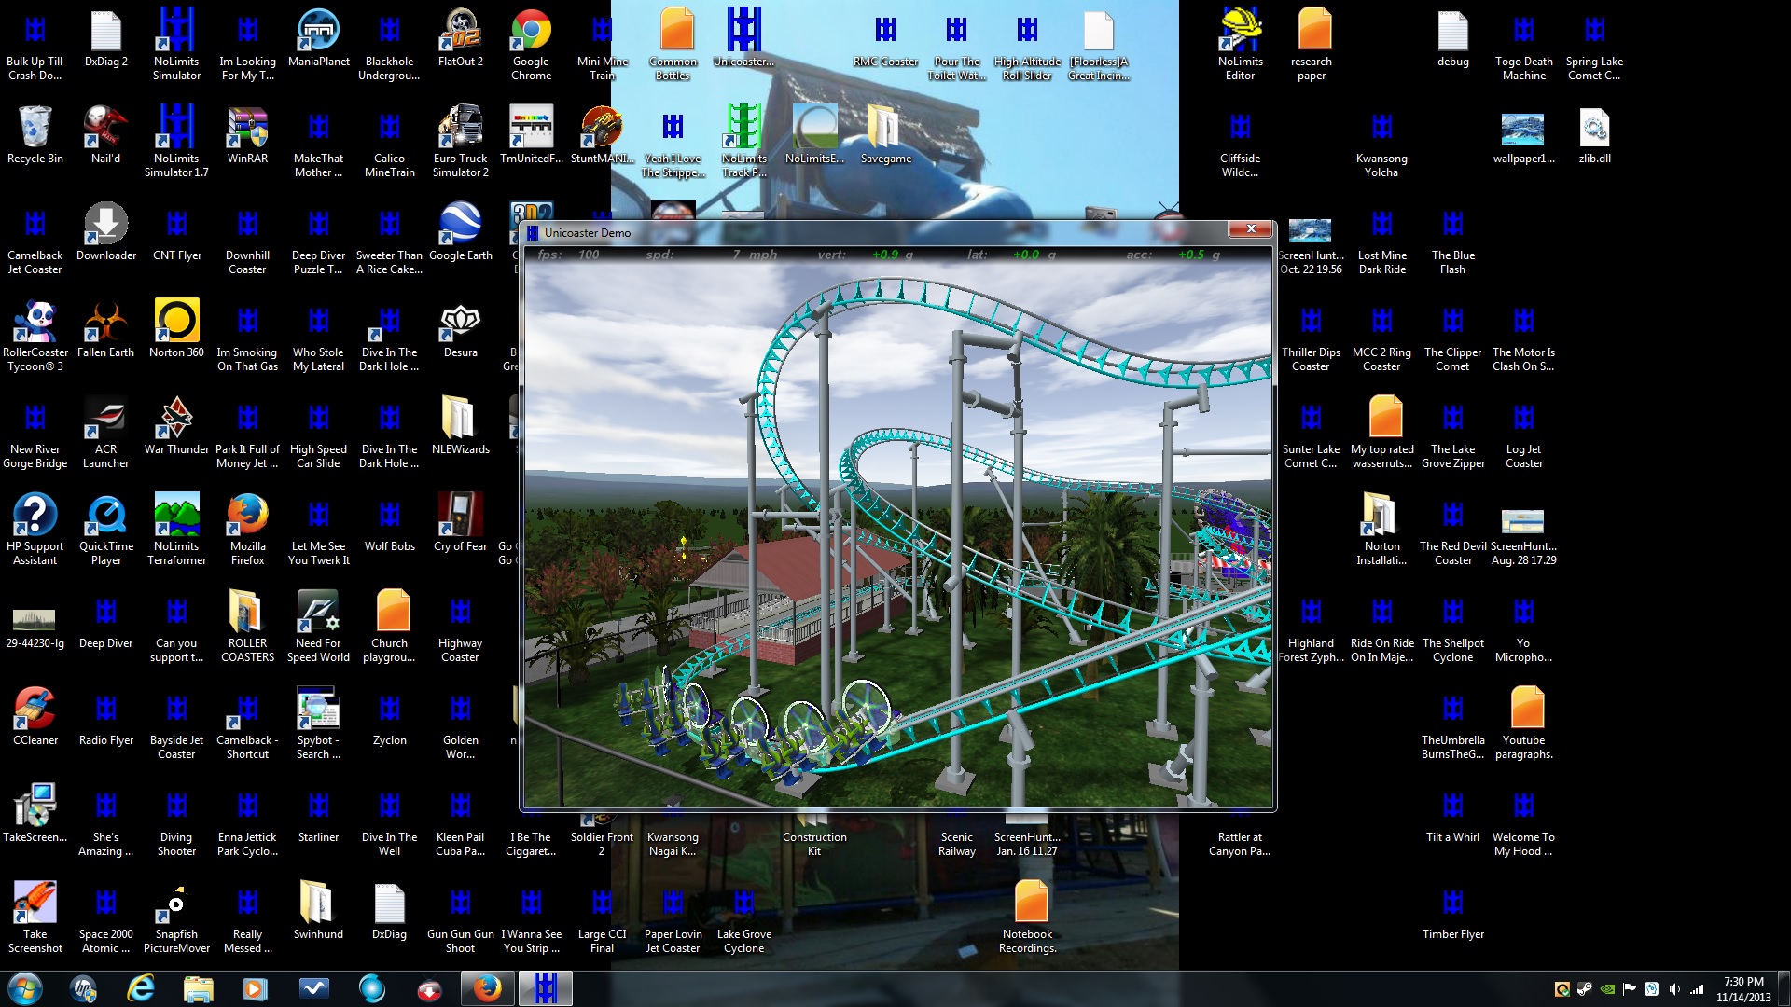Open Windows Explorer from the taskbar
The image size is (1791, 1007).
click(x=199, y=988)
